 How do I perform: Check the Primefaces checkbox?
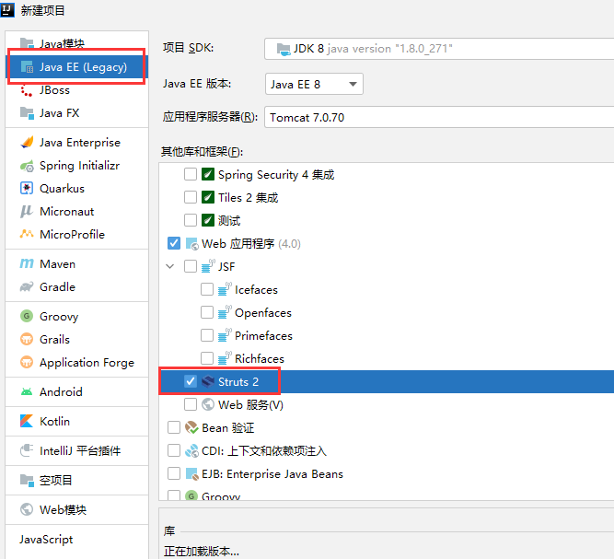pos(207,335)
